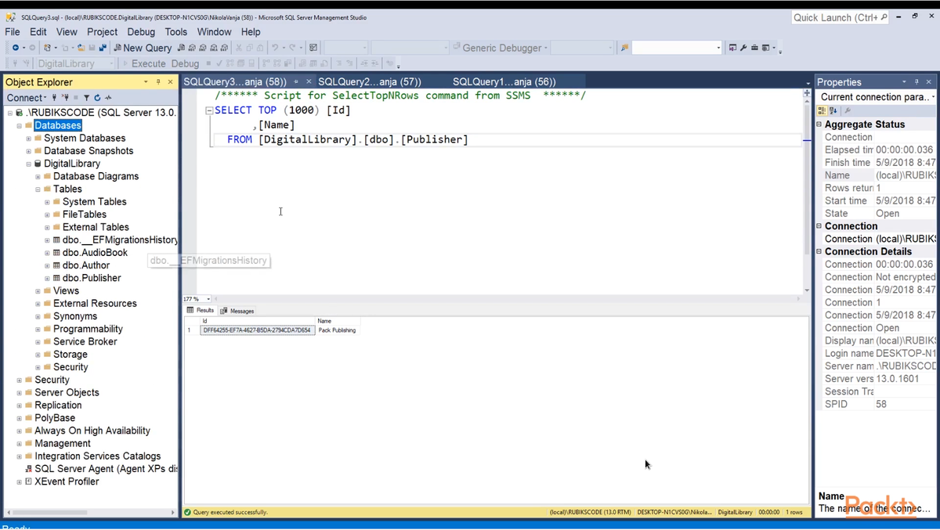Image resolution: width=940 pixels, height=530 pixels.
Task: Open the search combo box dropdown in toolbar
Action: [x=718, y=48]
